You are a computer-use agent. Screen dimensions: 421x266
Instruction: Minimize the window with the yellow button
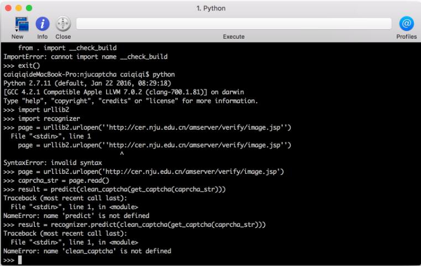(19, 7)
